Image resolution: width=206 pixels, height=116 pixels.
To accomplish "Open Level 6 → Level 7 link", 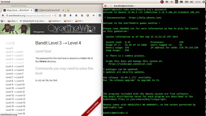I will click(15, 74).
